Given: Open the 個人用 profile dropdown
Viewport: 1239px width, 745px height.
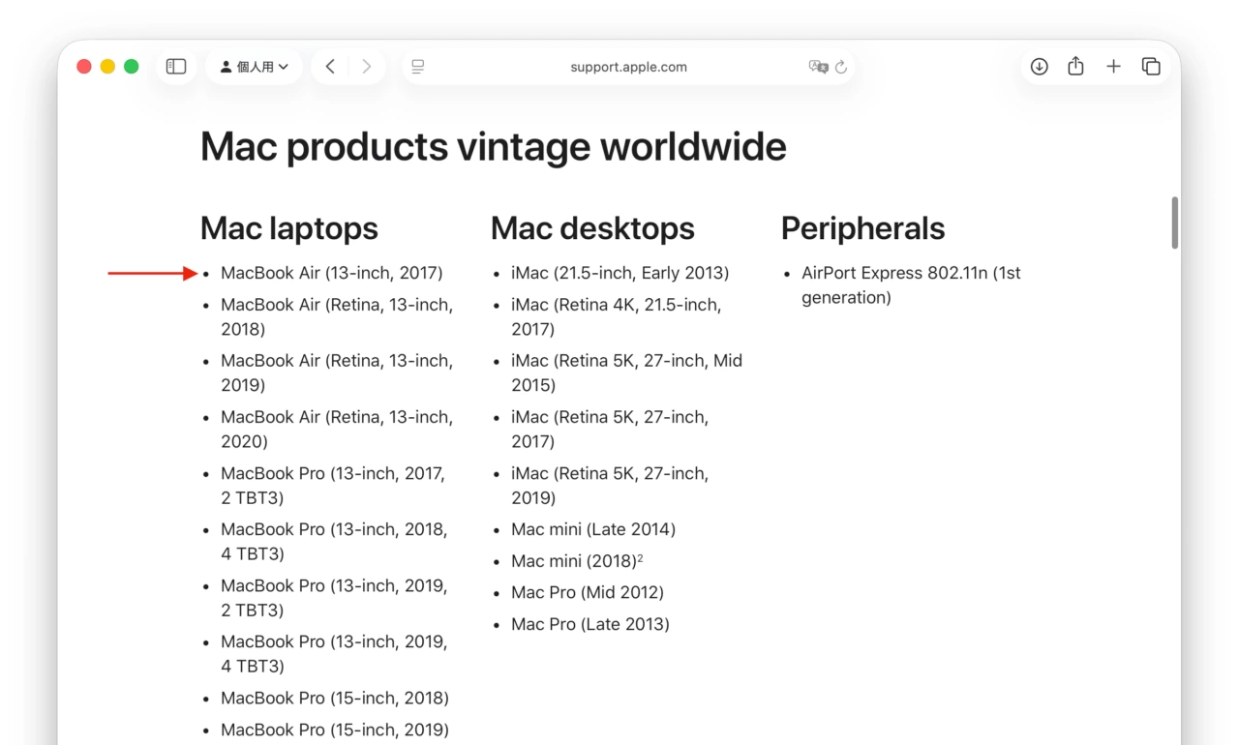Looking at the screenshot, I should pos(255,66).
